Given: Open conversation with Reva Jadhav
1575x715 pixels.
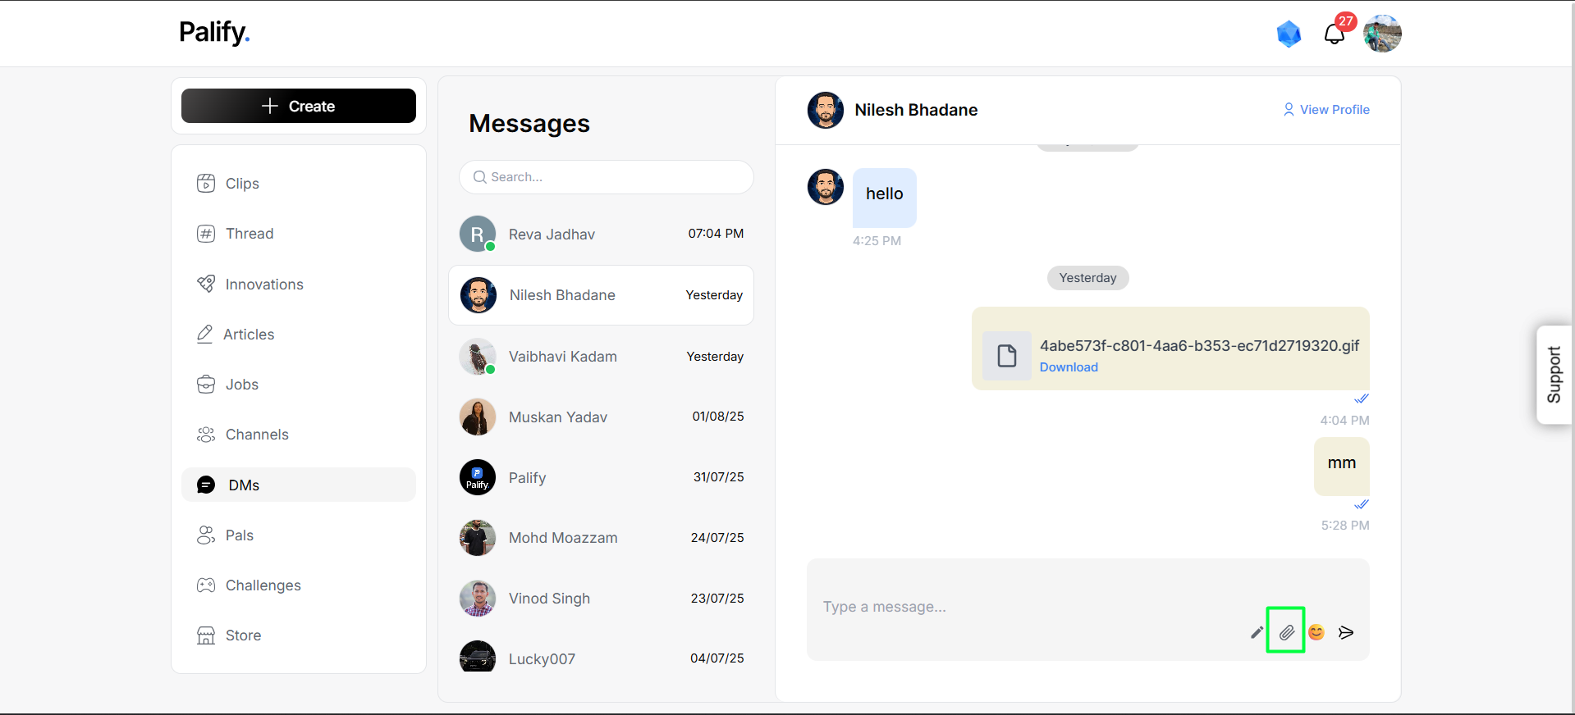Looking at the screenshot, I should (602, 234).
